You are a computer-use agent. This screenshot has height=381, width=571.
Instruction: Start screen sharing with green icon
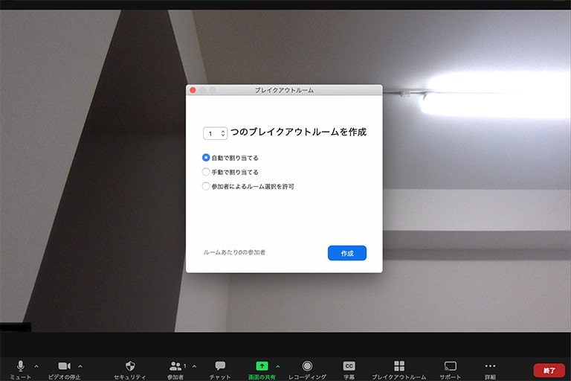pos(262,369)
